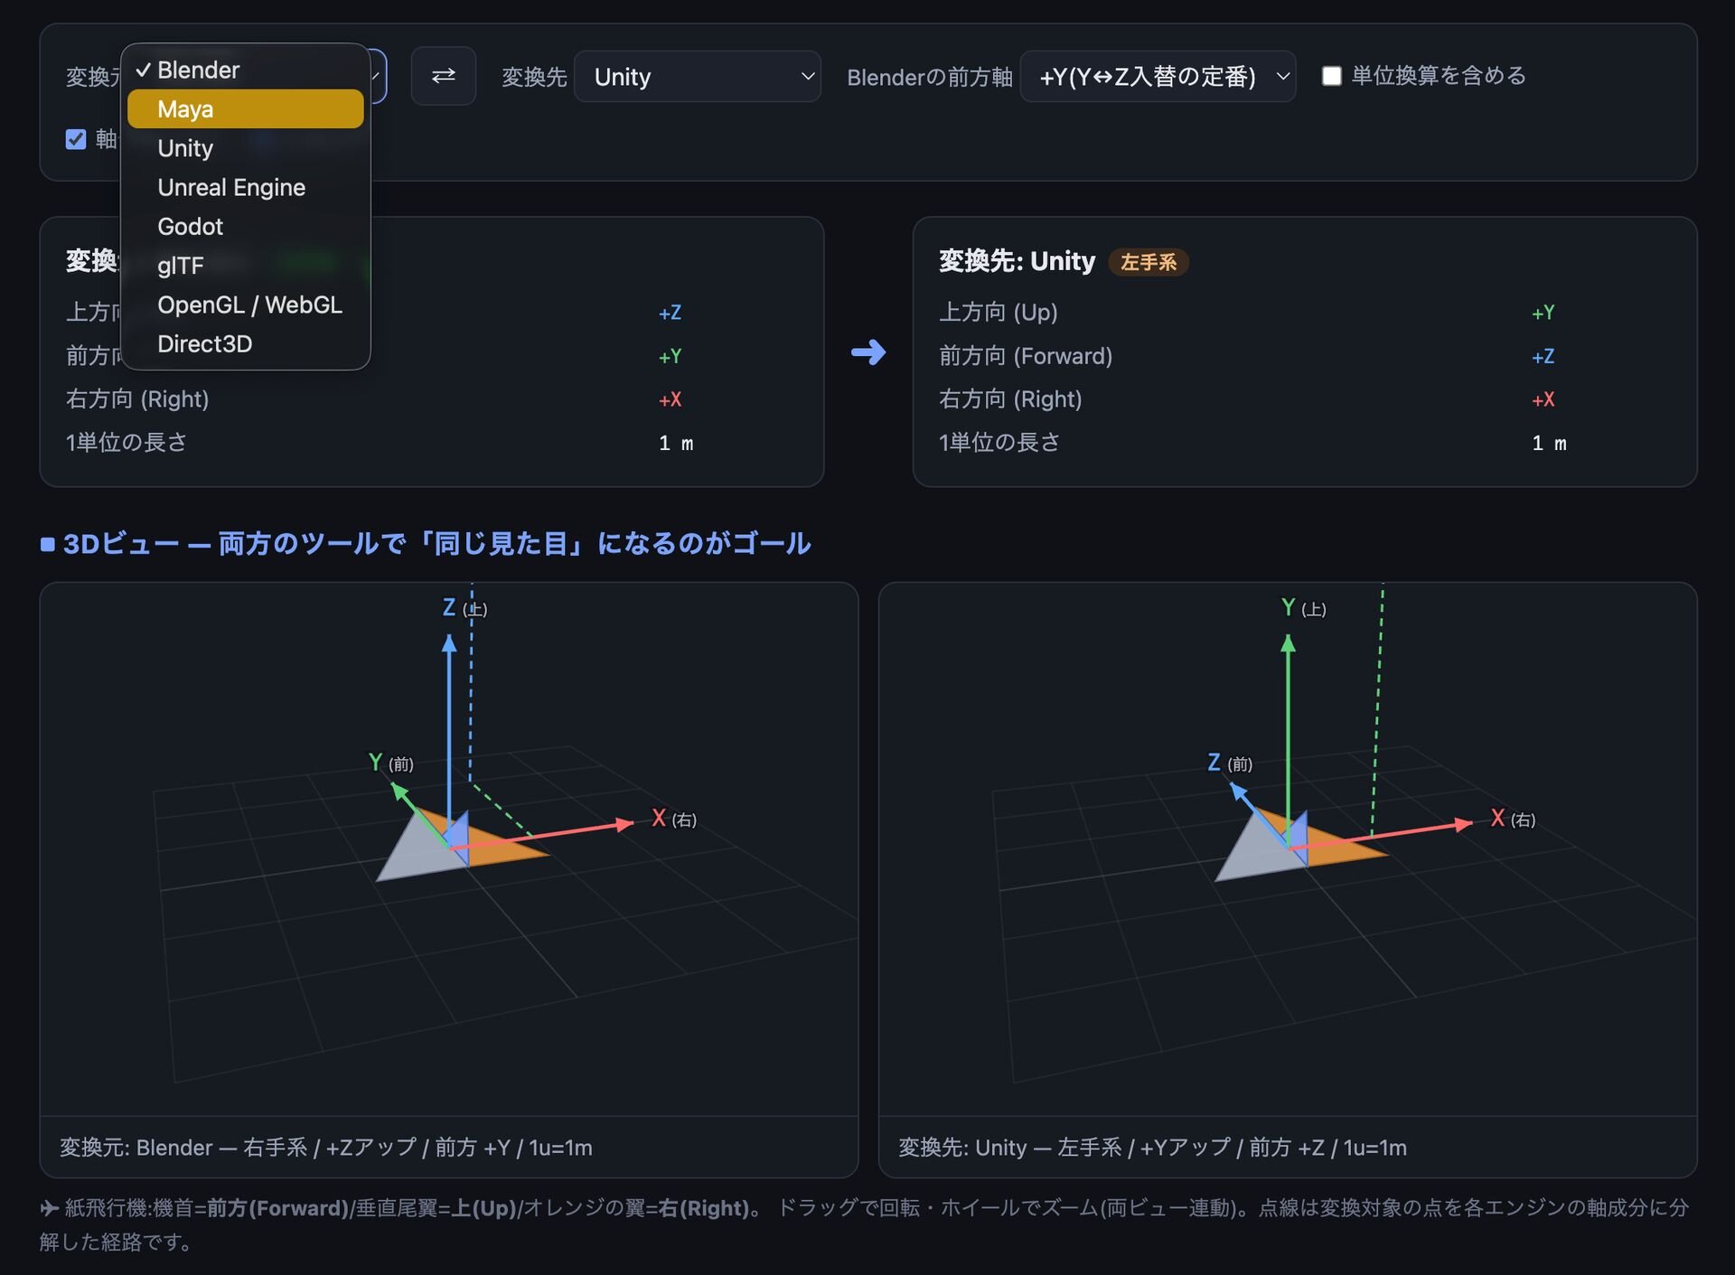Click the +X value in the source panel
The width and height of the screenshot is (1735, 1275).
click(x=670, y=399)
